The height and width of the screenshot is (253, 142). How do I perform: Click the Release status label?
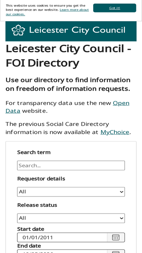pyautogui.click(x=37, y=205)
